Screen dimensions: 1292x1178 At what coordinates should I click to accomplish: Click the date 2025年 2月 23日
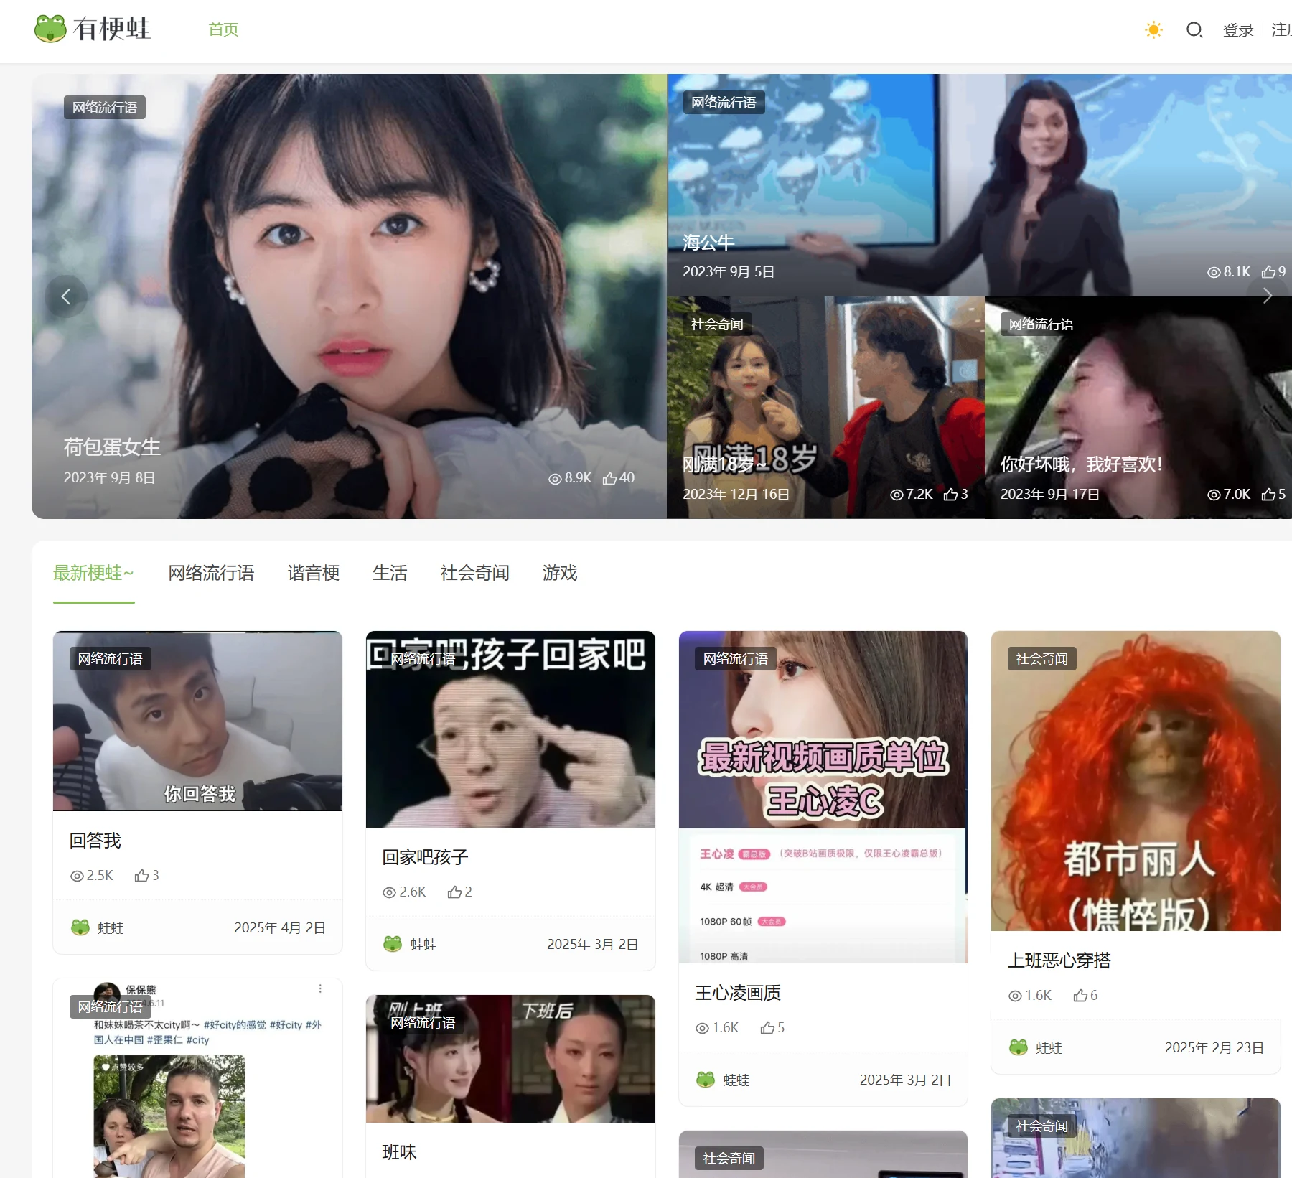(x=1214, y=1048)
